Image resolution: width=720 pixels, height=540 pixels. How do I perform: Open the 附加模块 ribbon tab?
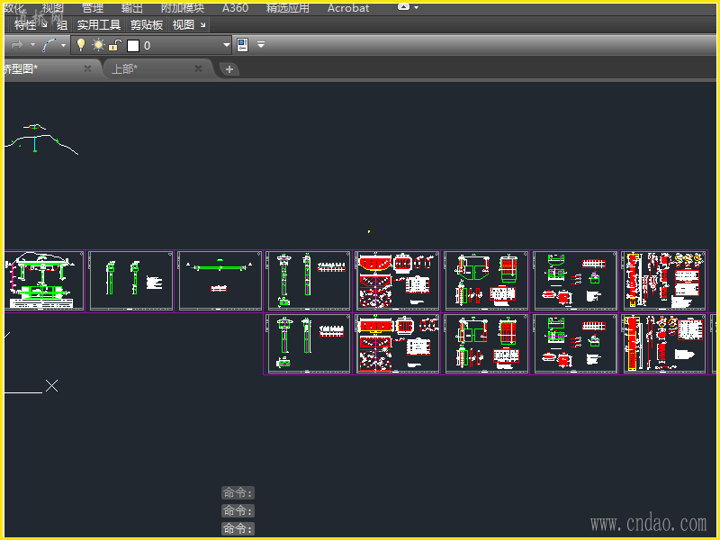183,8
